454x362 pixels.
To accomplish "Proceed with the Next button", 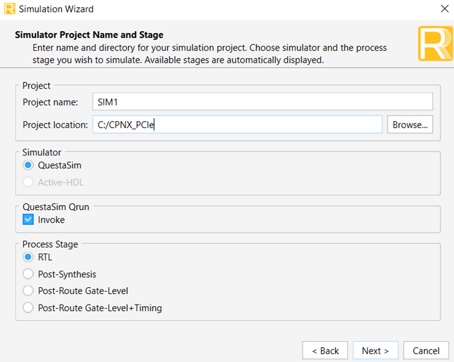I will 375,351.
